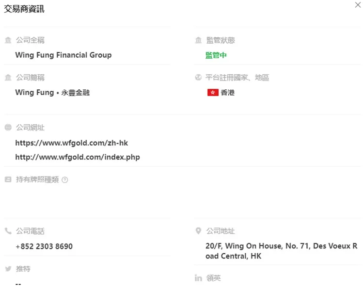The height and width of the screenshot is (293, 363).
Task: Click the 公司地址 label
Action: tap(221, 231)
